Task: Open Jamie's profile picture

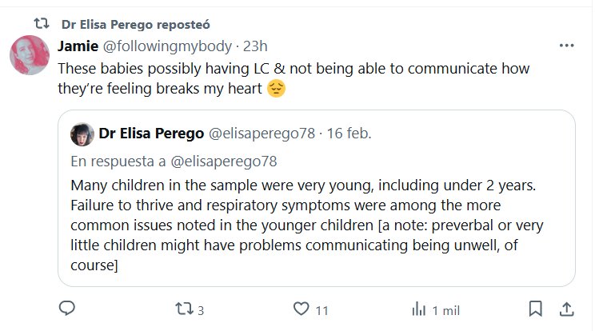Action: [x=30, y=58]
